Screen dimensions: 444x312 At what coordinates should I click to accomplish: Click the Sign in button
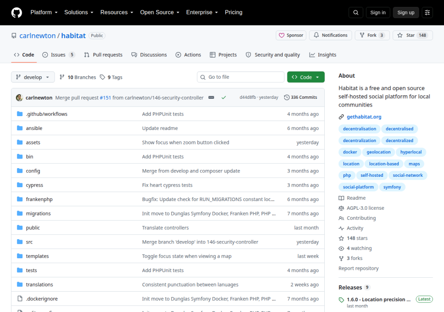[378, 13]
